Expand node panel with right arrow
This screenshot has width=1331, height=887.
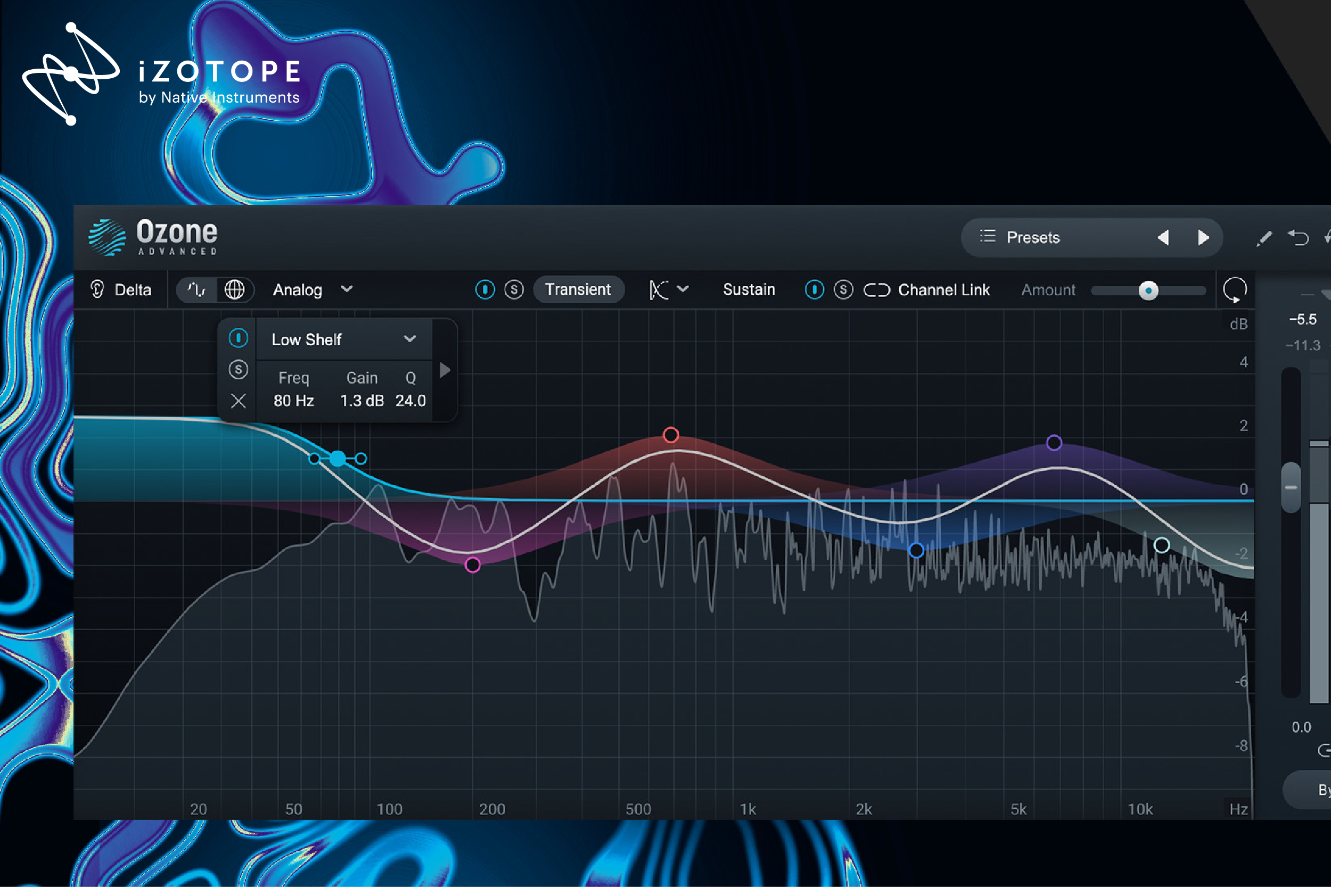click(x=445, y=370)
